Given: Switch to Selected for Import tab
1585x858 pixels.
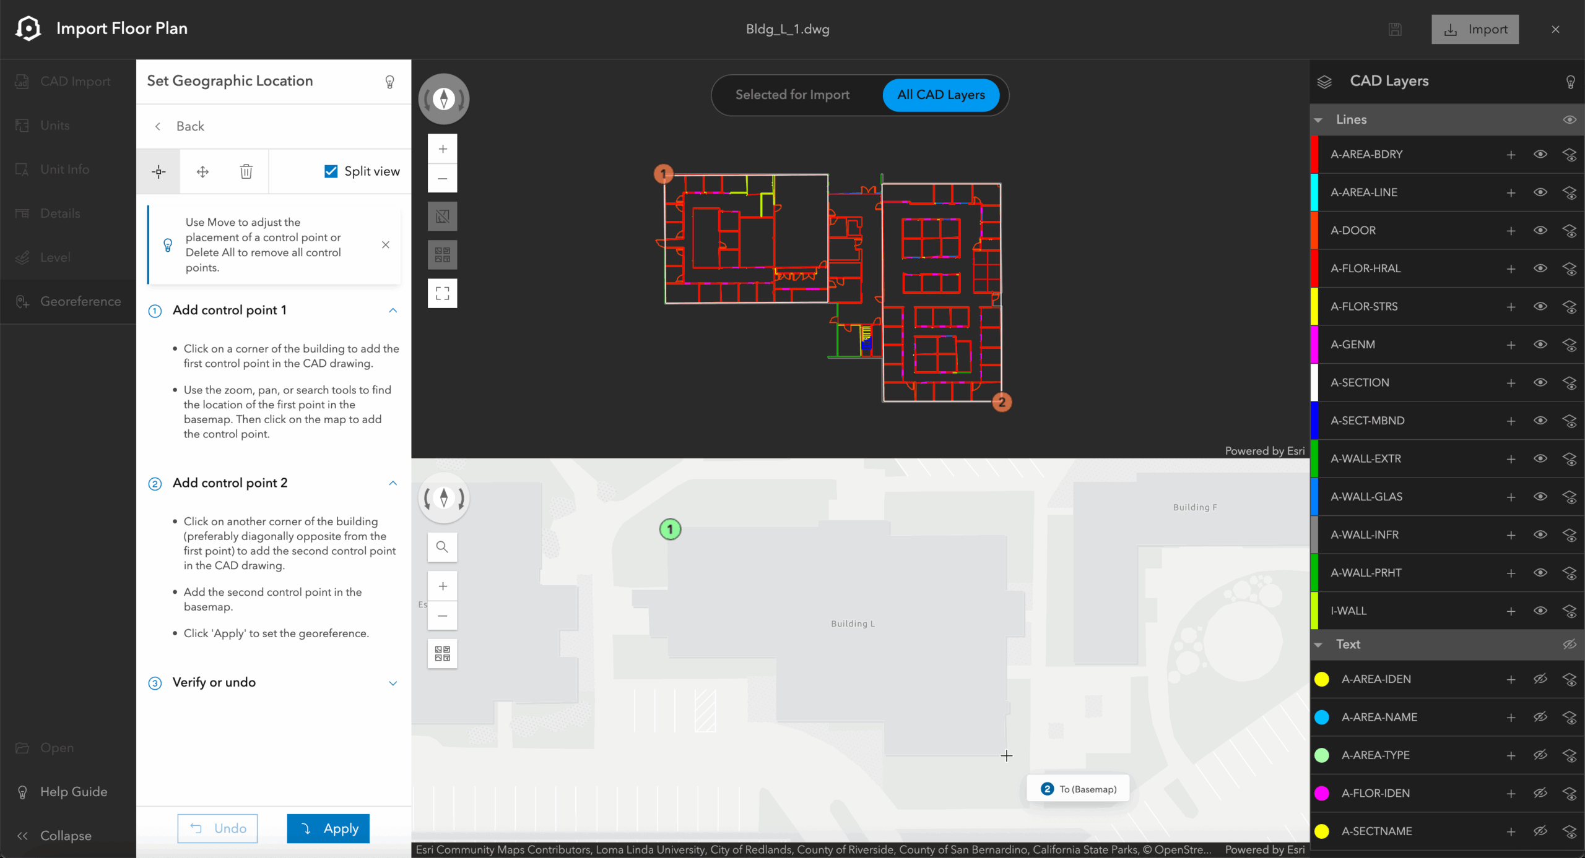Looking at the screenshot, I should 792,95.
